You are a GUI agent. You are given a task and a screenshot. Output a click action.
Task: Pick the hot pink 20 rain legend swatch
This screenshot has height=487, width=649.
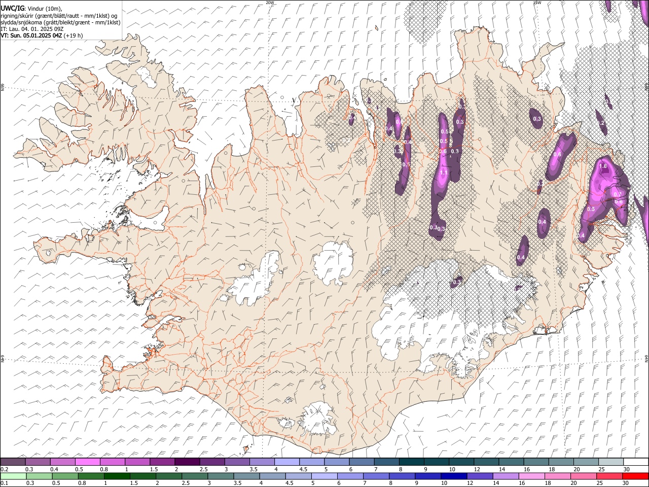(583, 476)
